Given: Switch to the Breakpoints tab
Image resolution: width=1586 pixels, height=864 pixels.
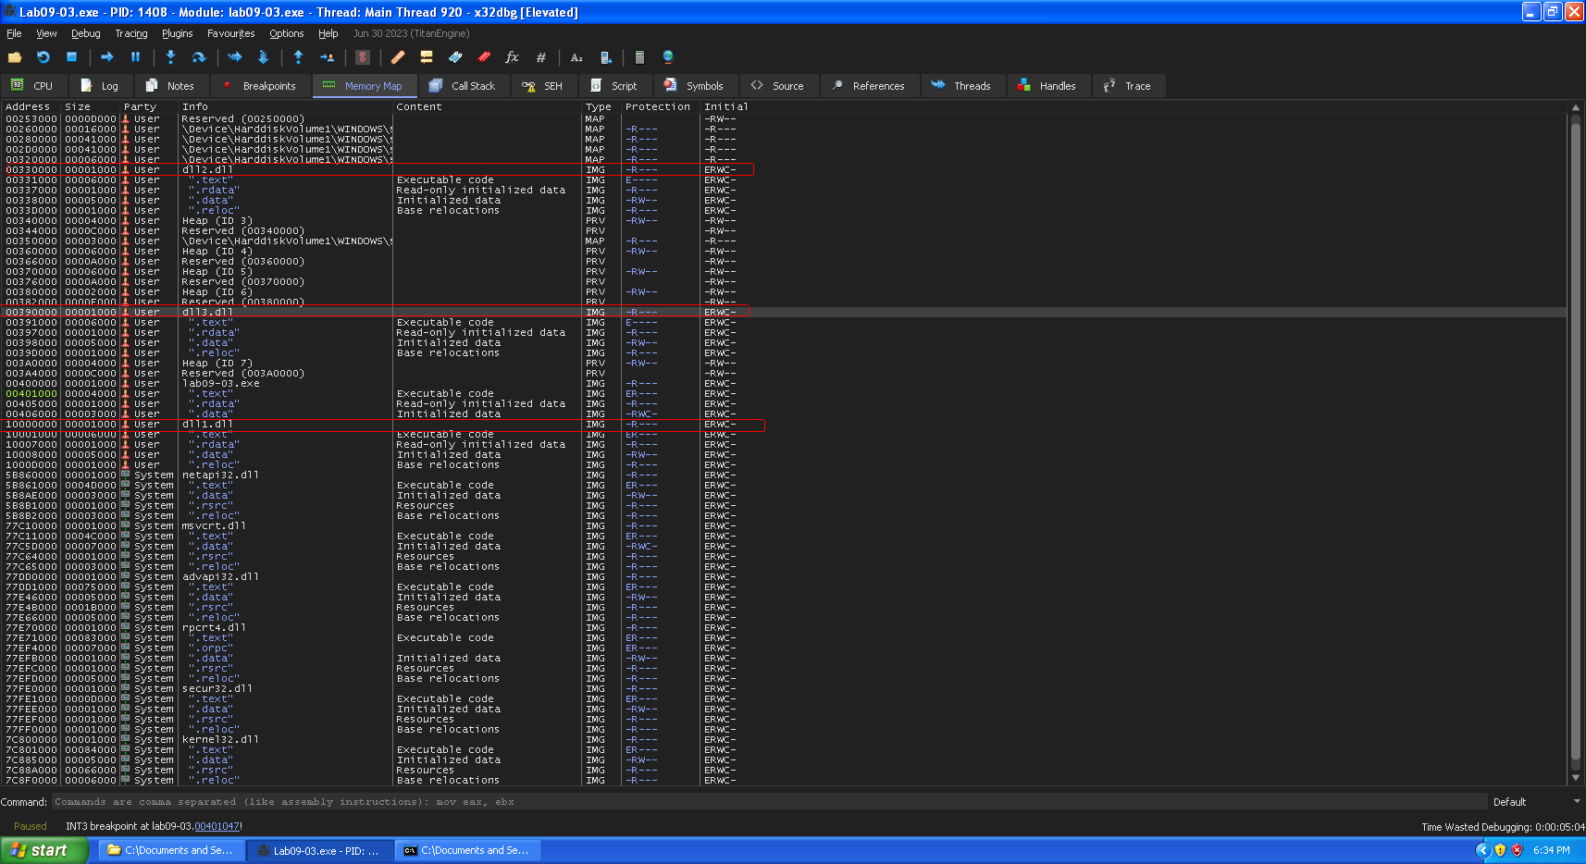Looking at the screenshot, I should click(259, 86).
